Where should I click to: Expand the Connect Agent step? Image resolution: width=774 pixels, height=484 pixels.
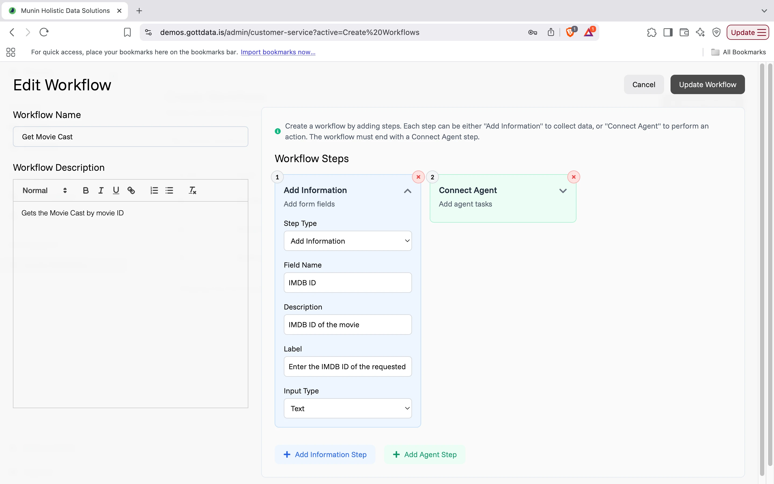[x=563, y=191]
